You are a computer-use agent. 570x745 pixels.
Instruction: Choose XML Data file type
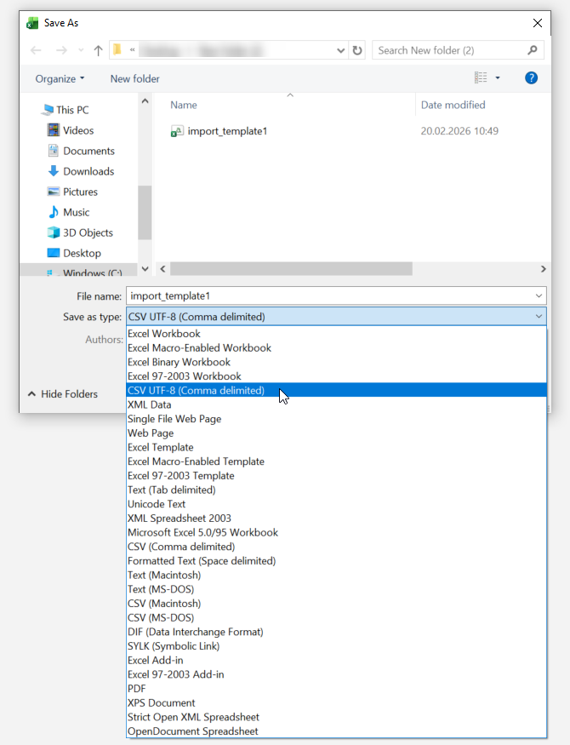pos(337,404)
